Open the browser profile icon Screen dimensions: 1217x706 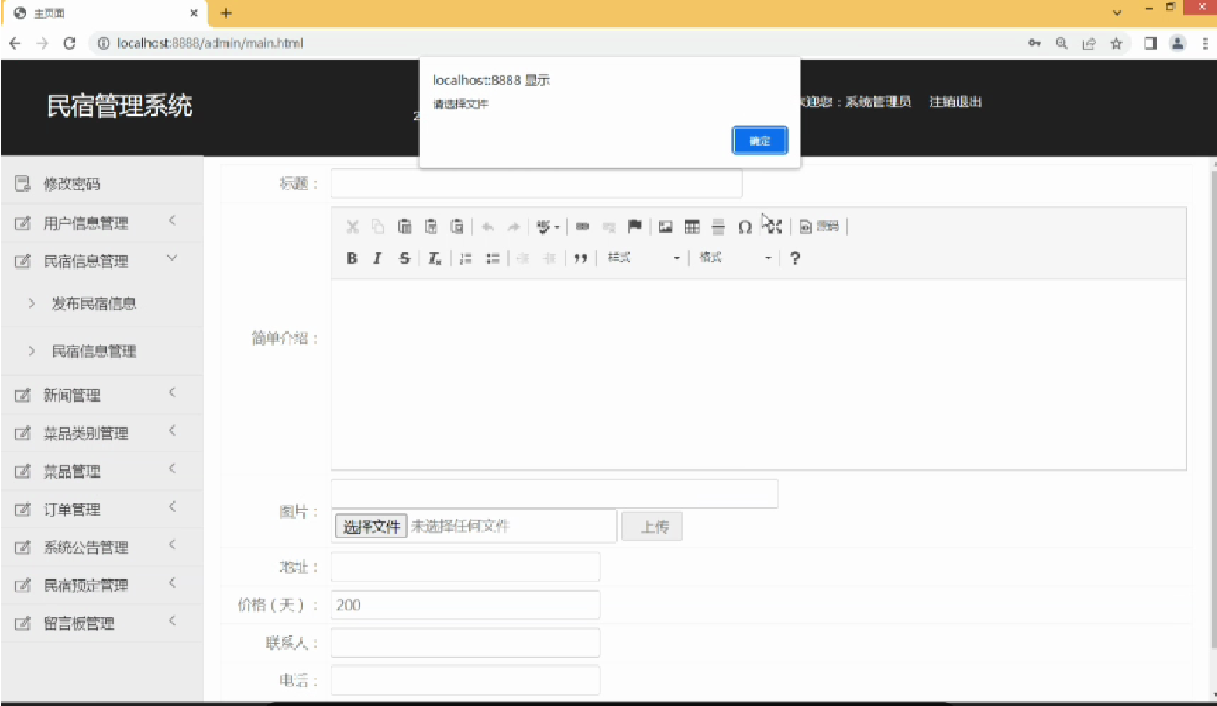tap(1178, 43)
